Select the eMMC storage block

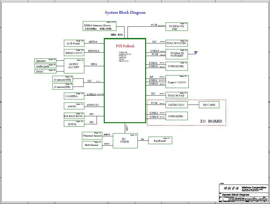point(74,106)
